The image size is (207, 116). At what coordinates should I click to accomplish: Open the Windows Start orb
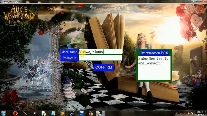click(4, 113)
